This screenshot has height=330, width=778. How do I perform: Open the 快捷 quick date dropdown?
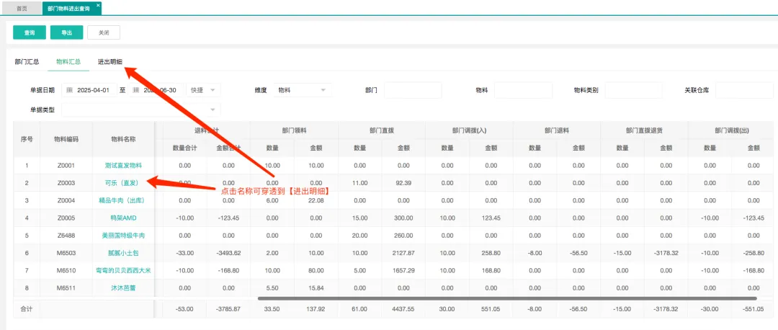pyautogui.click(x=203, y=90)
